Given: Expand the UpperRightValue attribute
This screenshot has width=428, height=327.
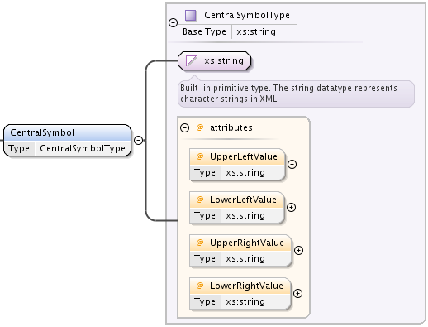Looking at the screenshot, I should pos(298,251).
